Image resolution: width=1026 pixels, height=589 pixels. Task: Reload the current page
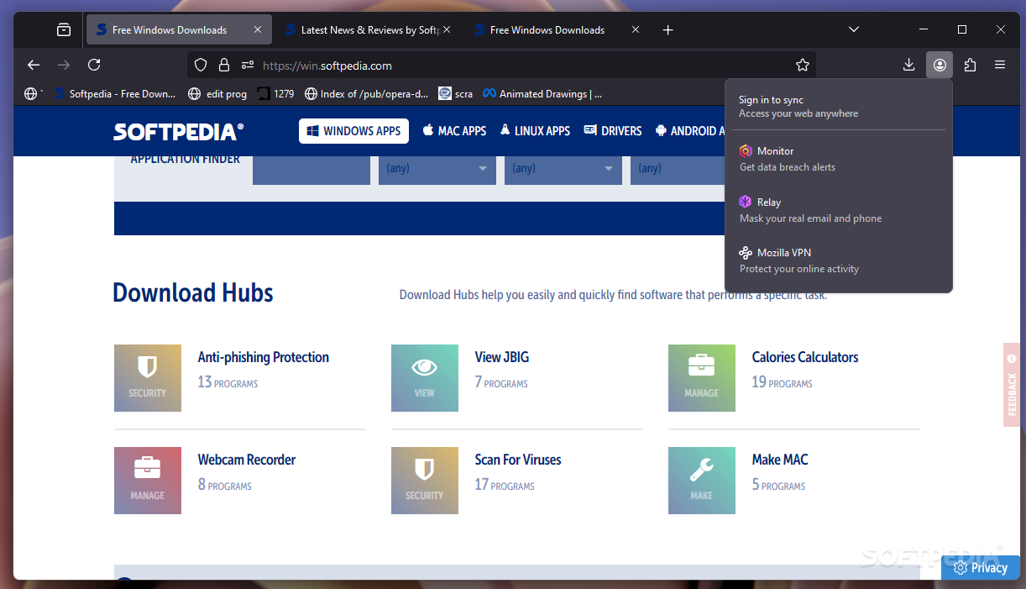(x=94, y=65)
